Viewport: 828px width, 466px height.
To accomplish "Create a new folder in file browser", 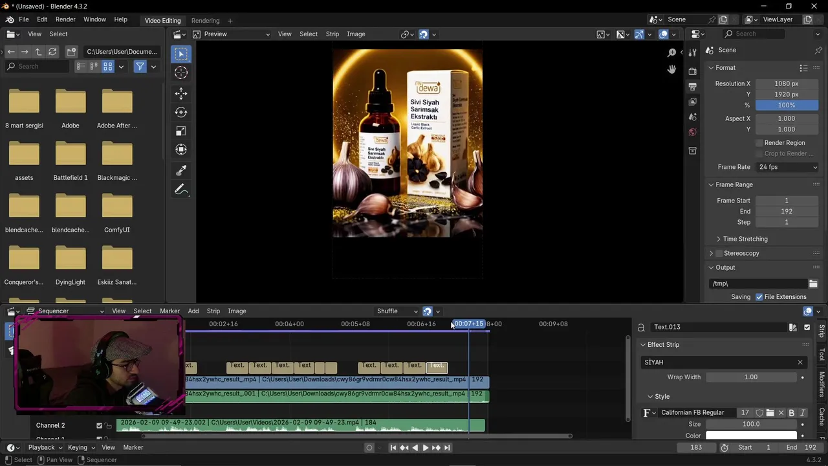I will pyautogui.click(x=72, y=52).
